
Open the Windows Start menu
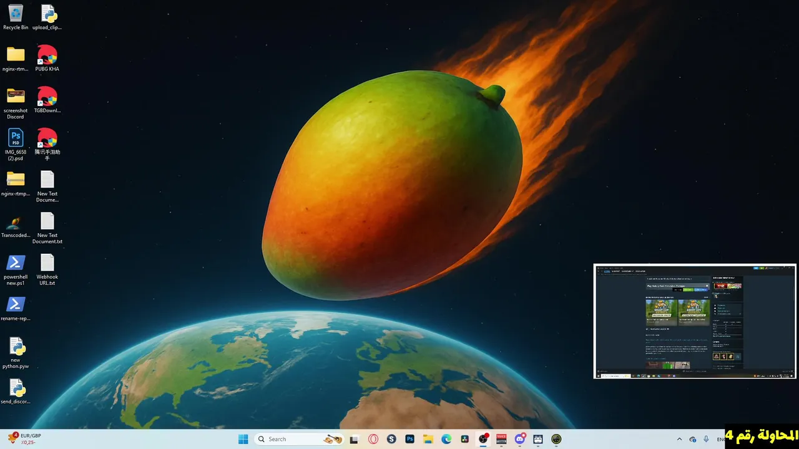point(243,439)
